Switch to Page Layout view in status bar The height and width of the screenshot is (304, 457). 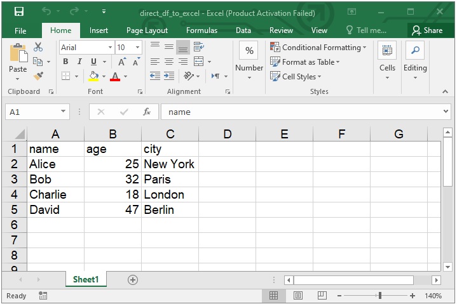coord(296,296)
